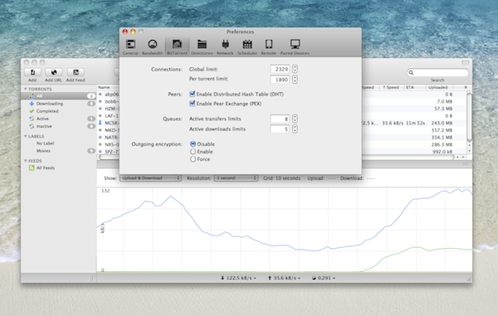Open the General preferences pane
The height and width of the screenshot is (316, 498).
(130, 46)
